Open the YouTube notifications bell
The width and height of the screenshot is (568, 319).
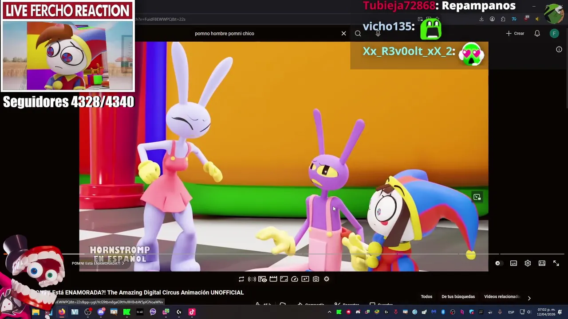(x=537, y=33)
